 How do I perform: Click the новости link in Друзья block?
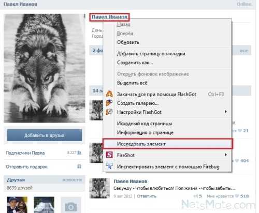(x=72, y=180)
